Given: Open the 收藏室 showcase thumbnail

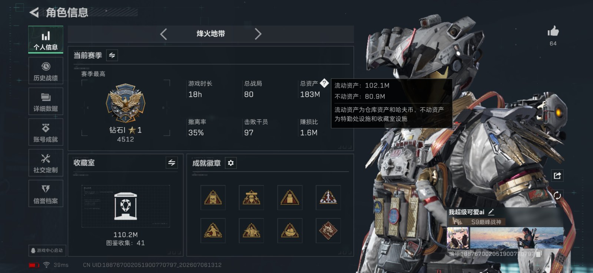Looking at the screenshot, I should coord(126,206).
